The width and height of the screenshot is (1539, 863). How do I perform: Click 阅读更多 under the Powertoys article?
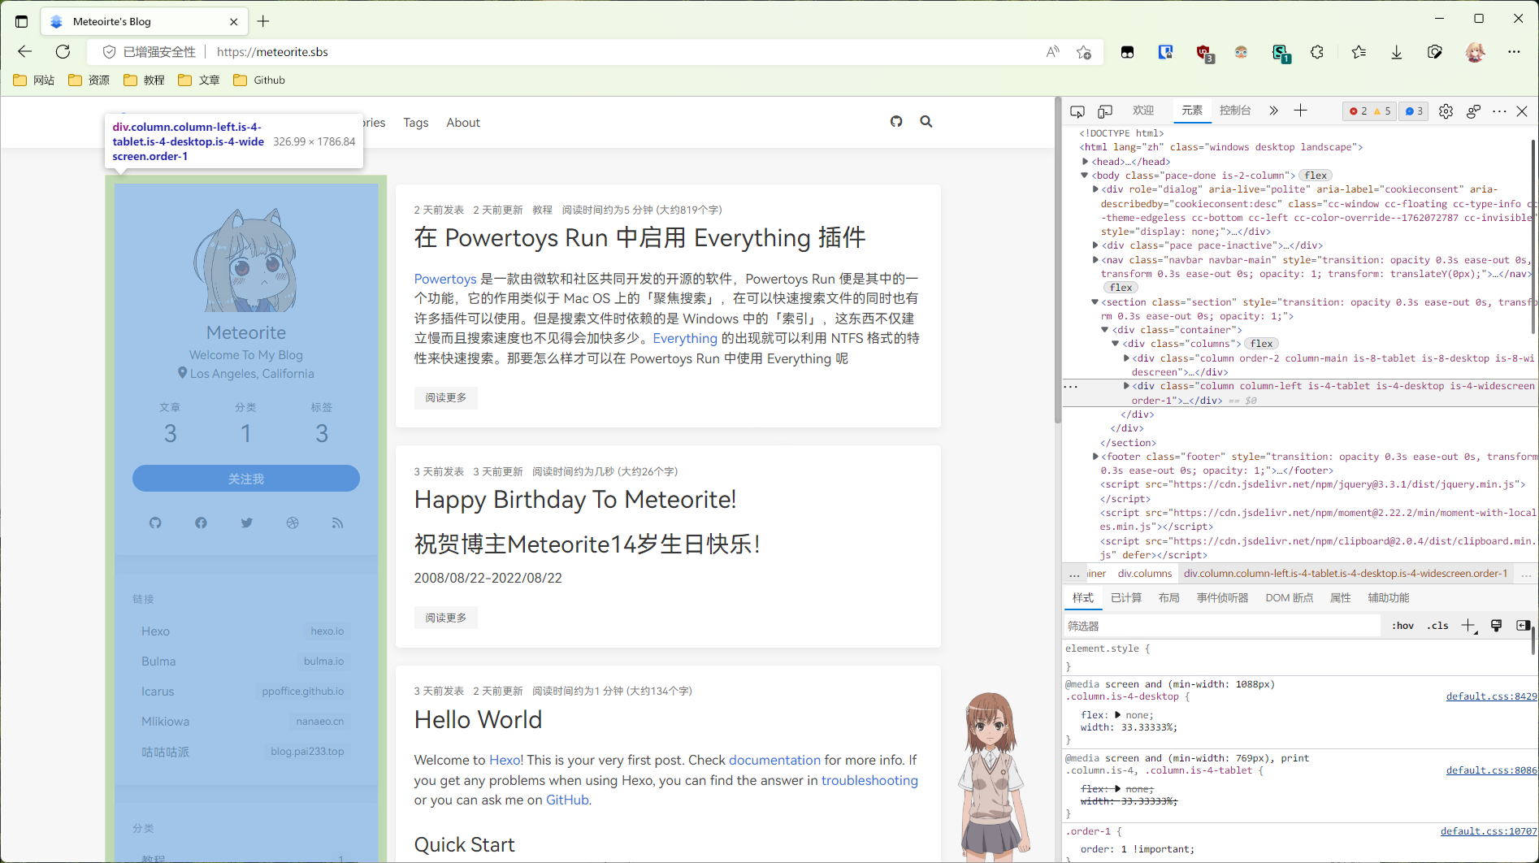tap(445, 397)
